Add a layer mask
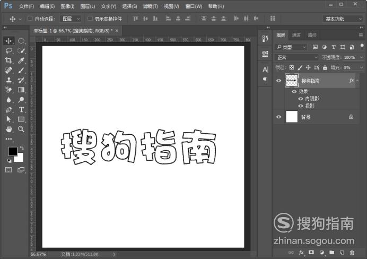Screen dimensions: 367x259 [311, 252]
